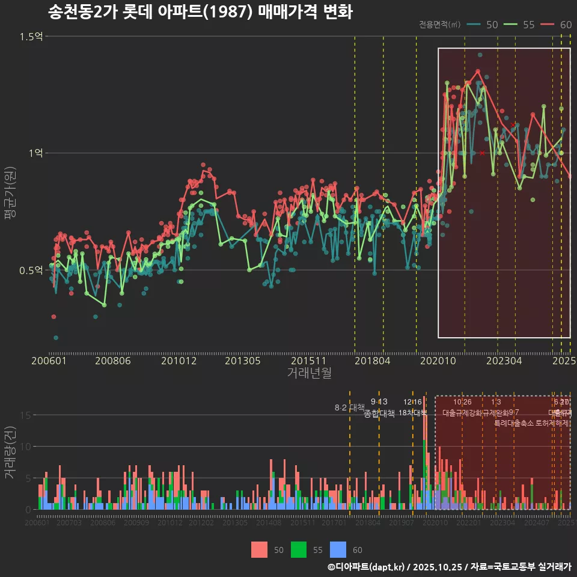The height and width of the screenshot is (577, 577).
Task: Select the green 55 swatch in bottom legend
Action: click(299, 549)
